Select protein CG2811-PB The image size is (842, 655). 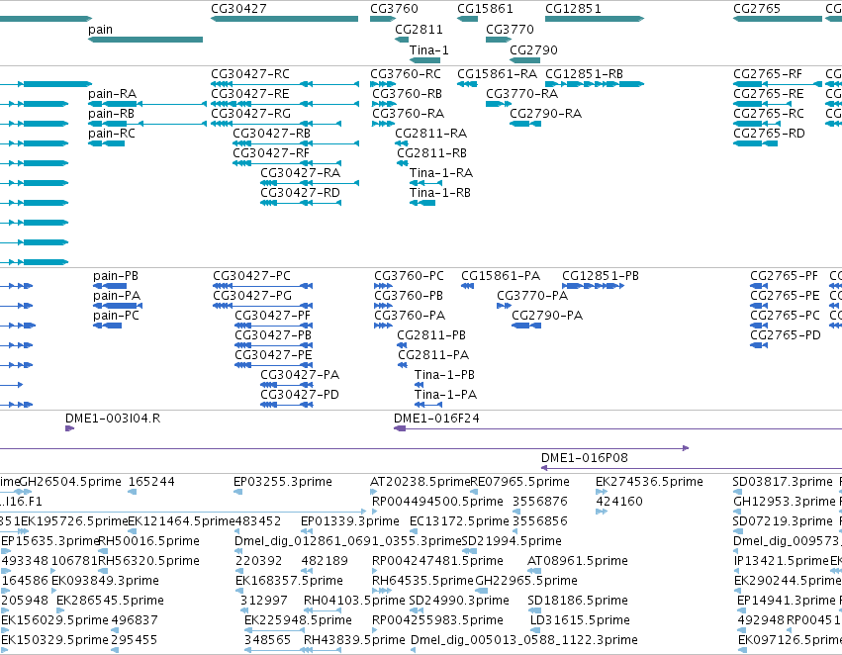(x=431, y=335)
